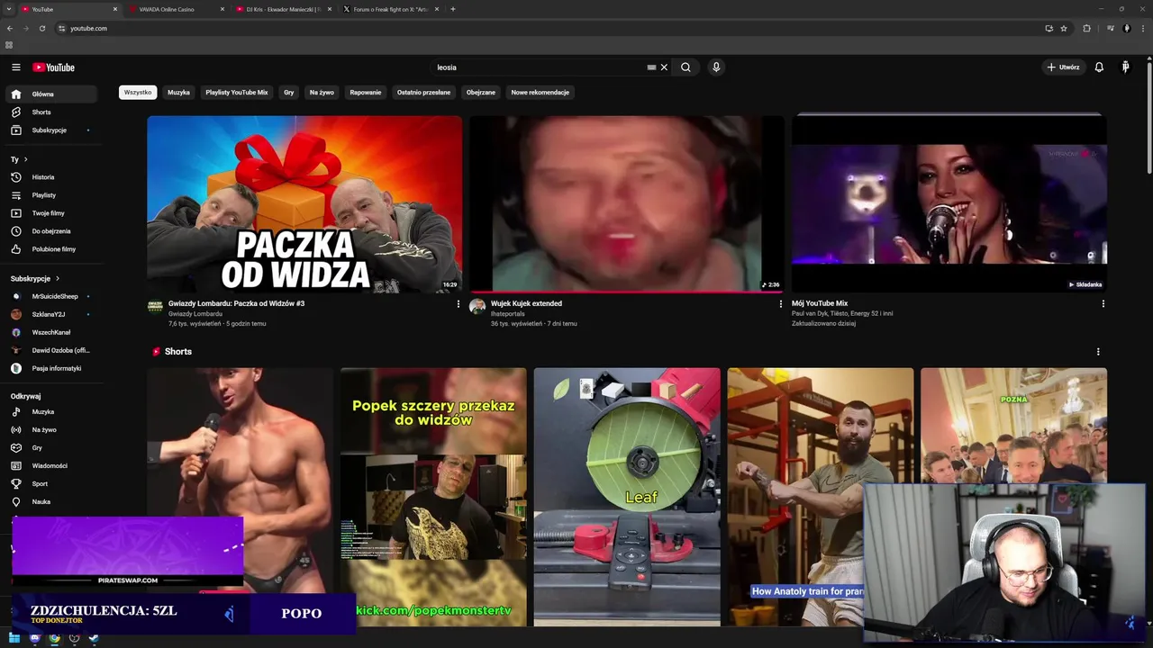Open the browser extensions puzzle icon
This screenshot has height=648, width=1153.
pyautogui.click(x=1086, y=29)
